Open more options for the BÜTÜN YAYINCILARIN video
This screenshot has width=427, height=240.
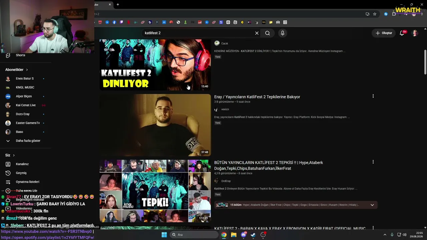pos(373,162)
